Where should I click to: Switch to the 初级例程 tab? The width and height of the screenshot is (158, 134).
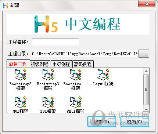point(40,64)
